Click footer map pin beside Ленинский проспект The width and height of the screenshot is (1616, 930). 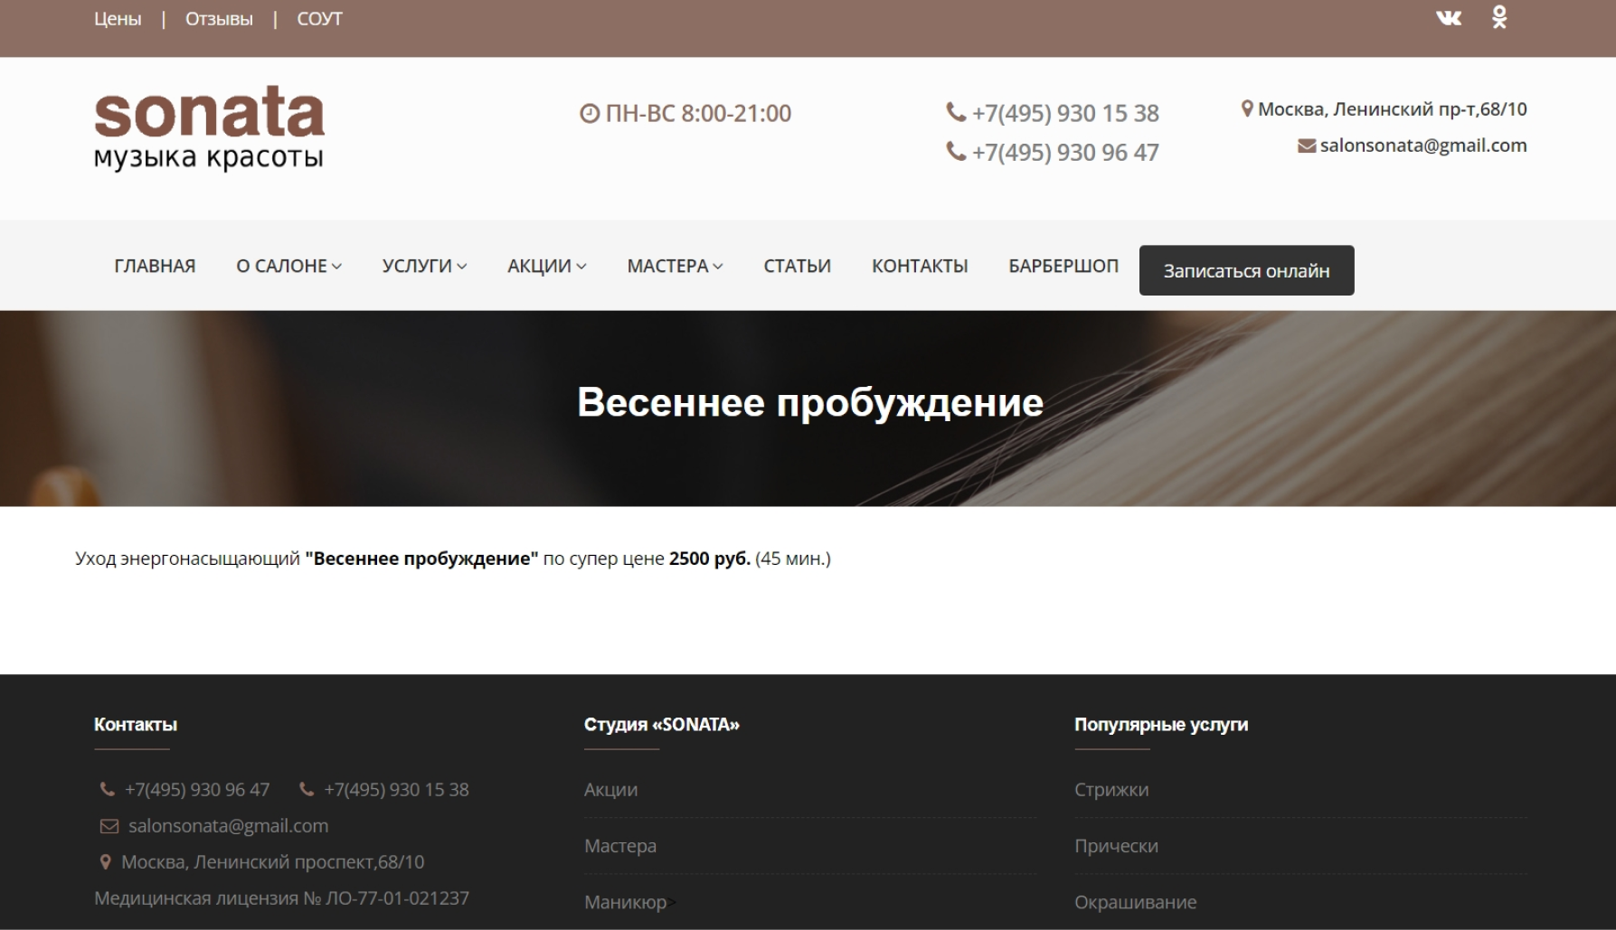click(x=105, y=862)
